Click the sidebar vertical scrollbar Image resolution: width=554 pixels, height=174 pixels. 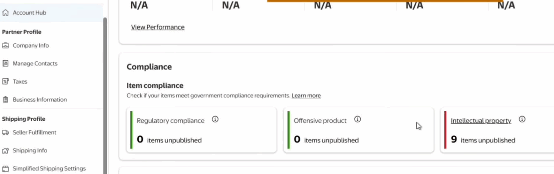point(105,87)
